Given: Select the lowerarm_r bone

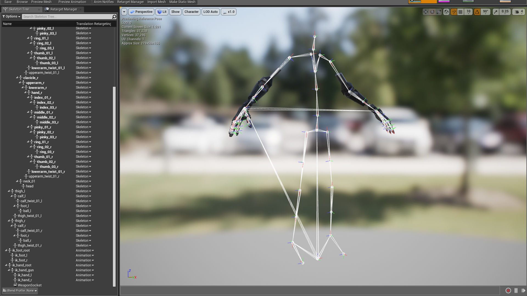Looking at the screenshot, I should pyautogui.click(x=38, y=88).
